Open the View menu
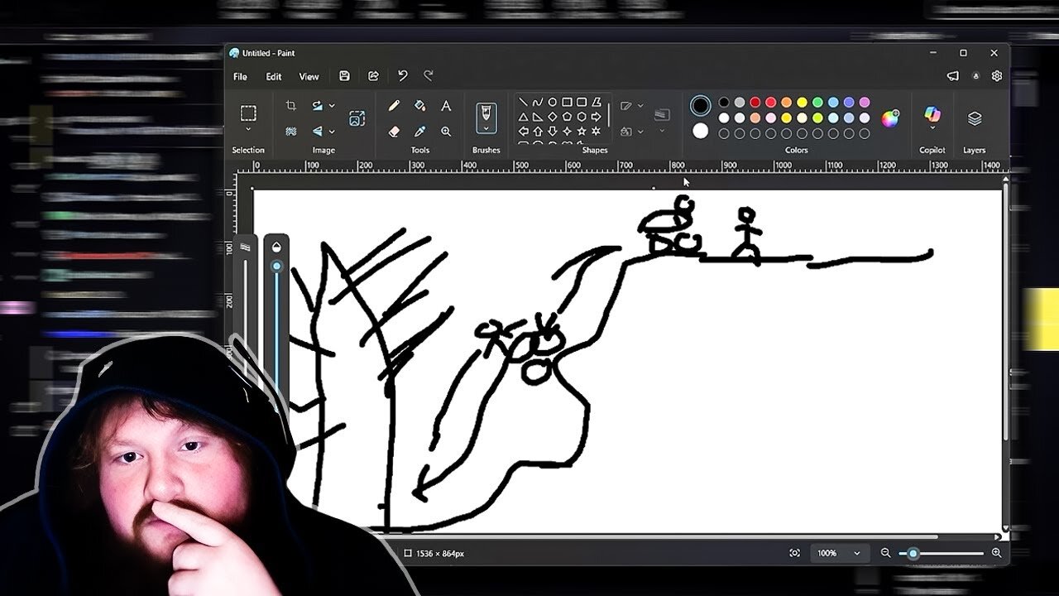This screenshot has height=596, width=1059. [309, 76]
